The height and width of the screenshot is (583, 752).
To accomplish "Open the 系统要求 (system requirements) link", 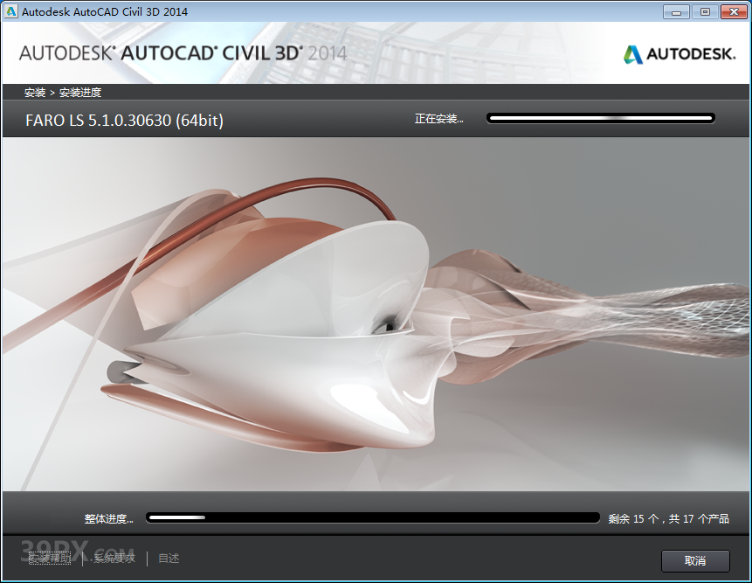I will point(112,558).
